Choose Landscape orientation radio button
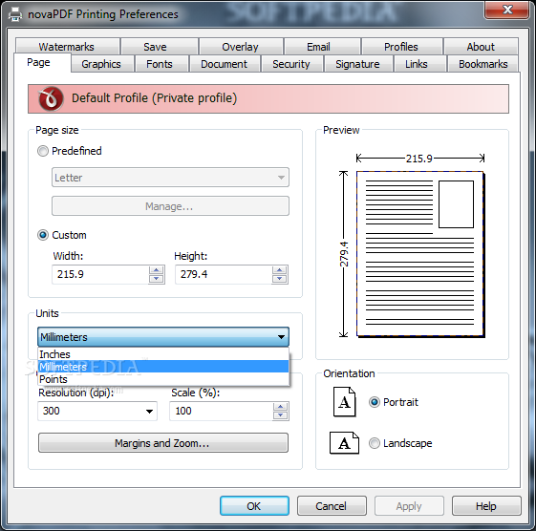Screen dimensions: 536x531 pyautogui.click(x=375, y=443)
